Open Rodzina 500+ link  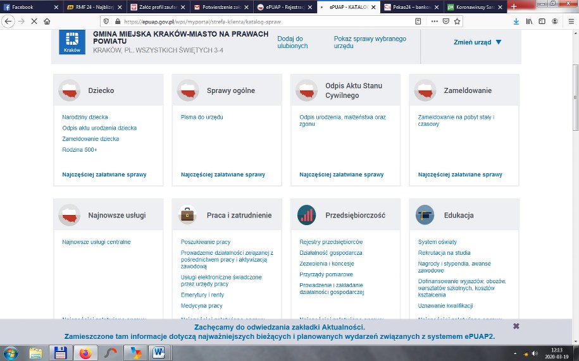79,150
